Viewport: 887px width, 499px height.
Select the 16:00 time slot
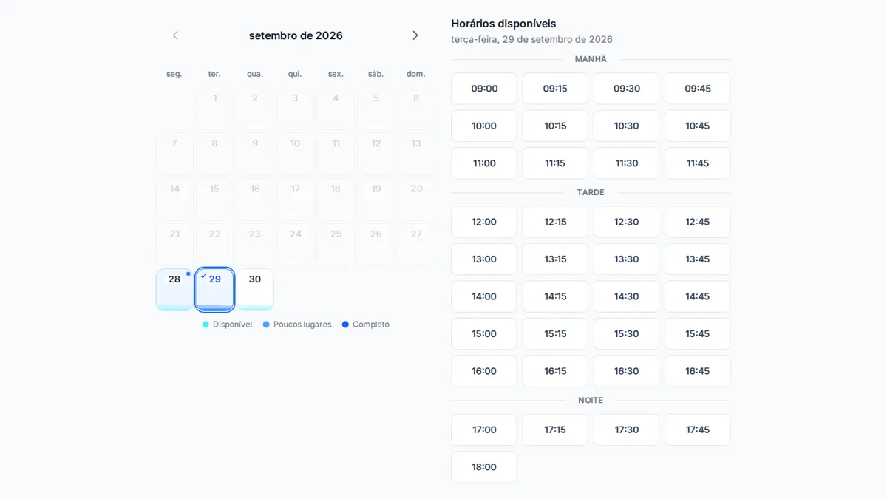pyautogui.click(x=484, y=371)
